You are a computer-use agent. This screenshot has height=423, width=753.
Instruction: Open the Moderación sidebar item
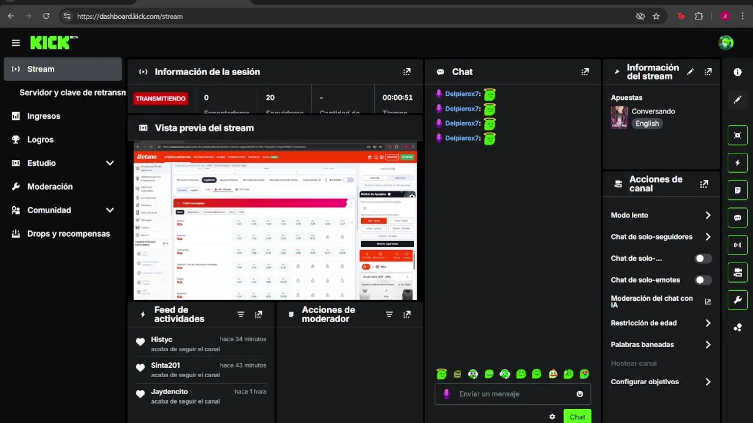[63, 186]
